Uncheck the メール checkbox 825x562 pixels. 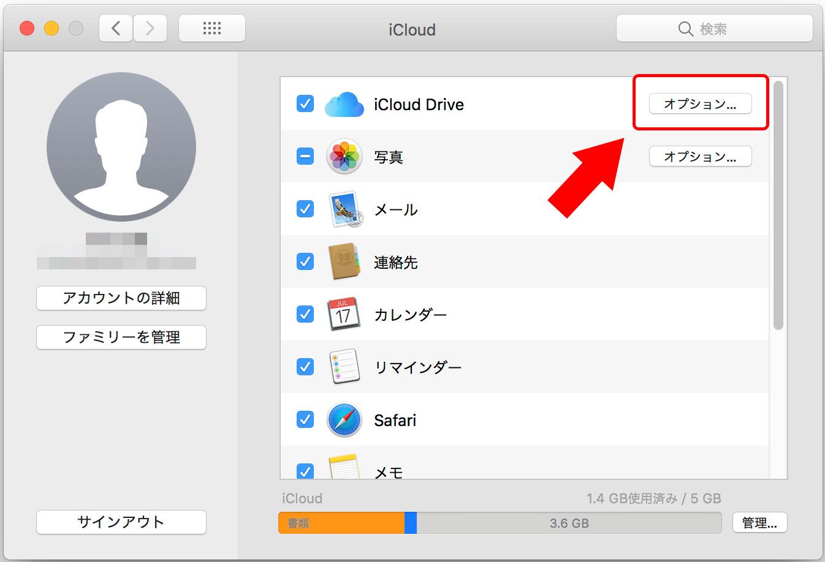[x=305, y=209]
